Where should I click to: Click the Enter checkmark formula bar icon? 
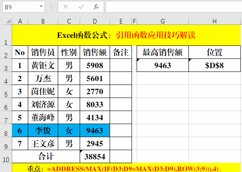[81, 7]
